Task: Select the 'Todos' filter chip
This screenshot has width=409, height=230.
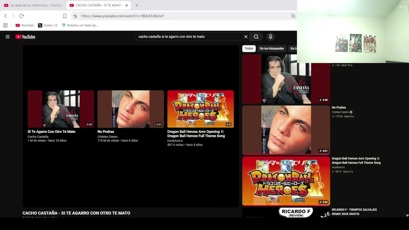Action: tap(249, 49)
